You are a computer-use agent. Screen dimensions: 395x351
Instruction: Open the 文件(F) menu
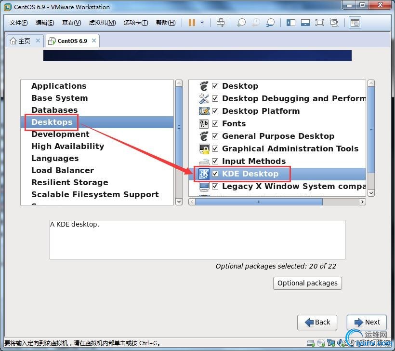click(18, 23)
